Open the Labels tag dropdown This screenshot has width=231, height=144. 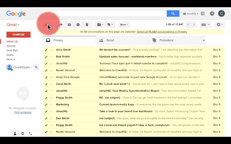coord(110,25)
